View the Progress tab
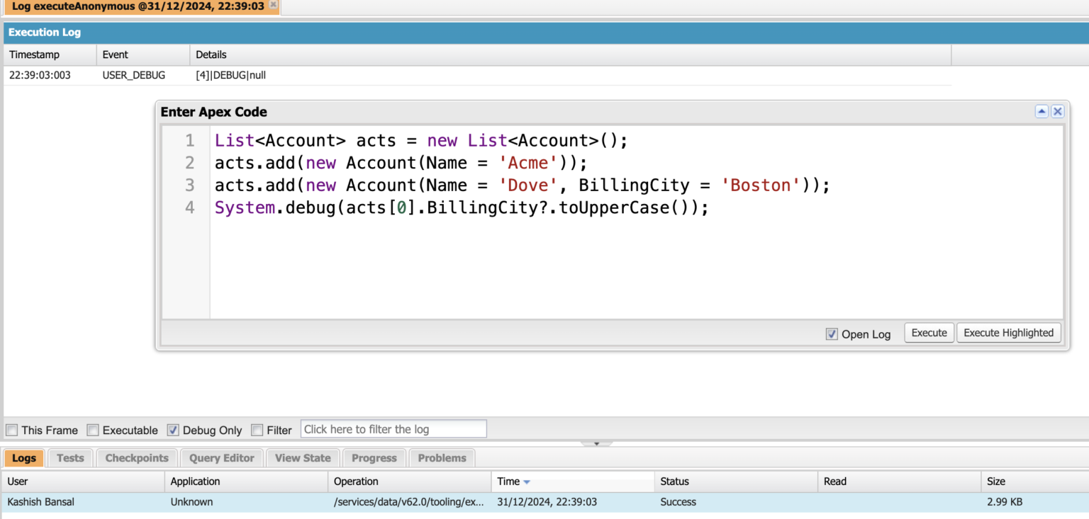The height and width of the screenshot is (519, 1089). tap(374, 457)
